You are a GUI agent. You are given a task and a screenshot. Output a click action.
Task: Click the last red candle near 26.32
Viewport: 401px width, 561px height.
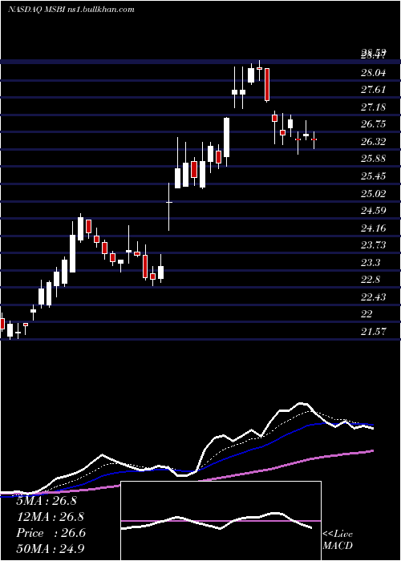[314, 139]
